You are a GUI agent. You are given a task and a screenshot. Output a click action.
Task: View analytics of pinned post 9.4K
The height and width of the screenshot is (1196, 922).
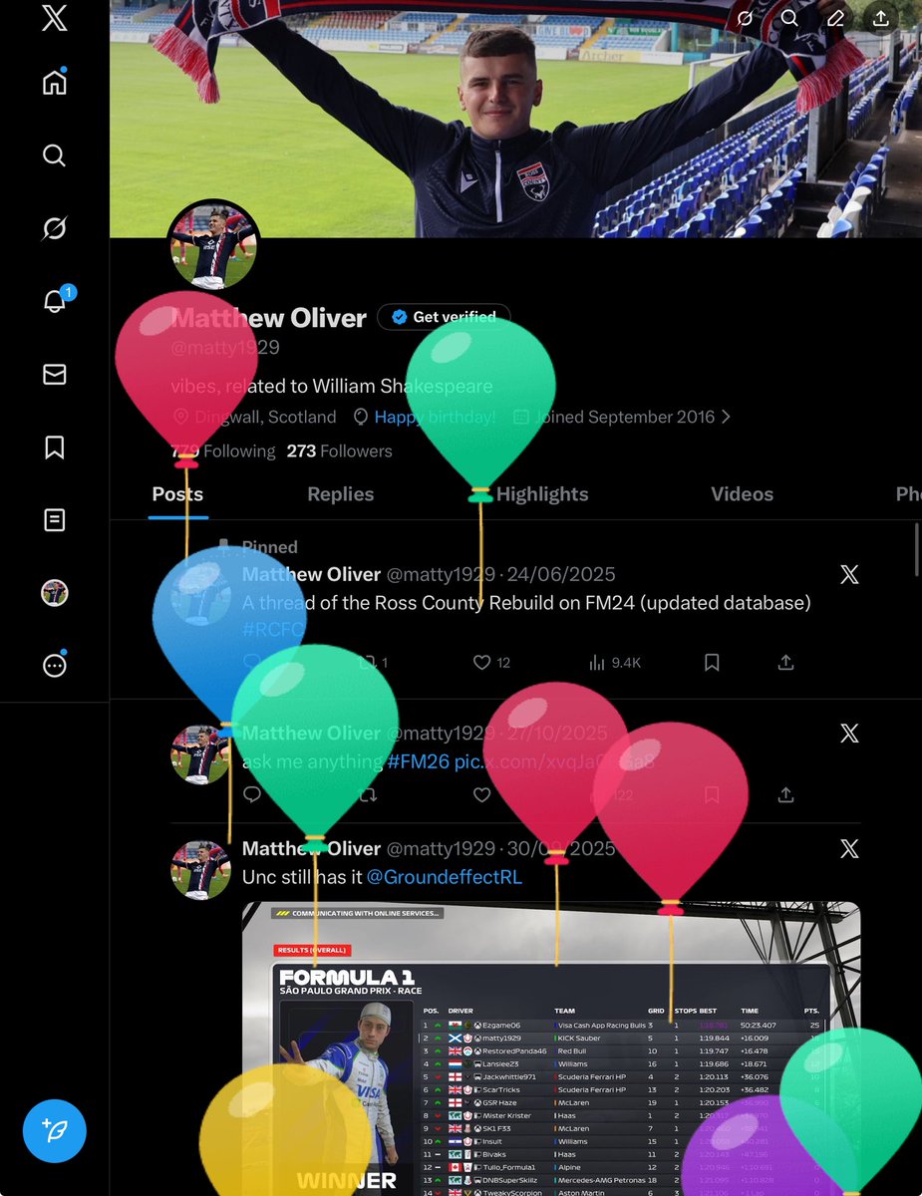click(615, 662)
